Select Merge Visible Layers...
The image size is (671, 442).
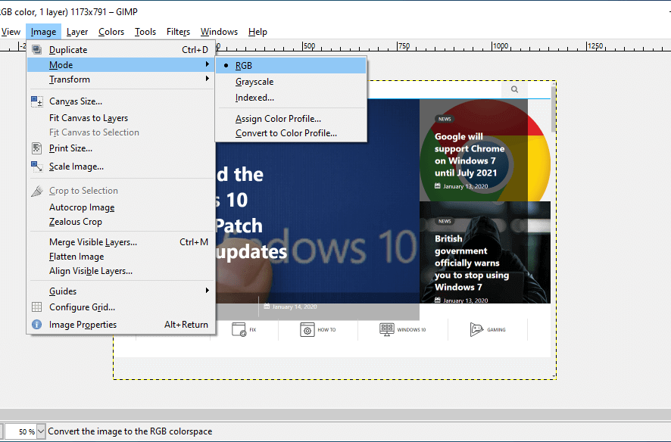click(120, 242)
